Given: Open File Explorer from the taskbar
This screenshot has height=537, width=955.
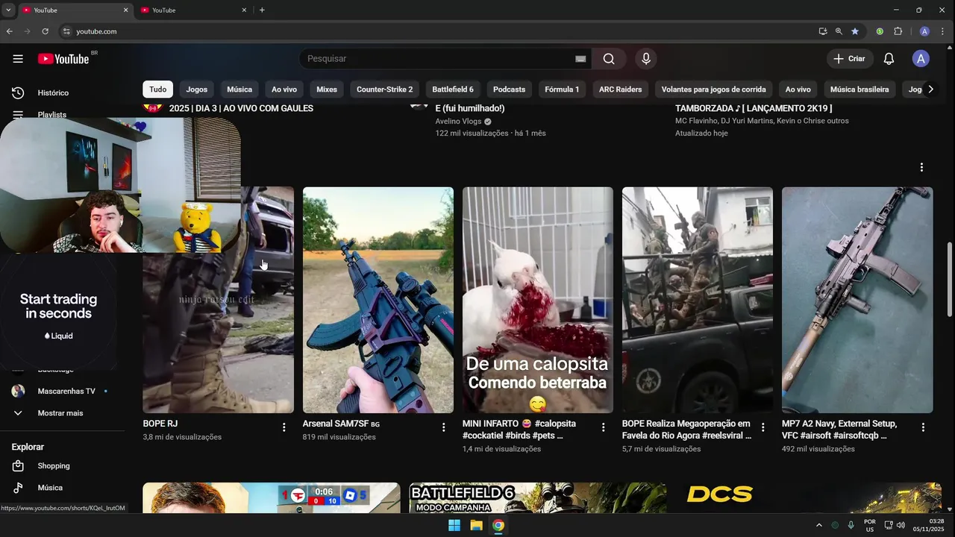Looking at the screenshot, I should pyautogui.click(x=476, y=525).
